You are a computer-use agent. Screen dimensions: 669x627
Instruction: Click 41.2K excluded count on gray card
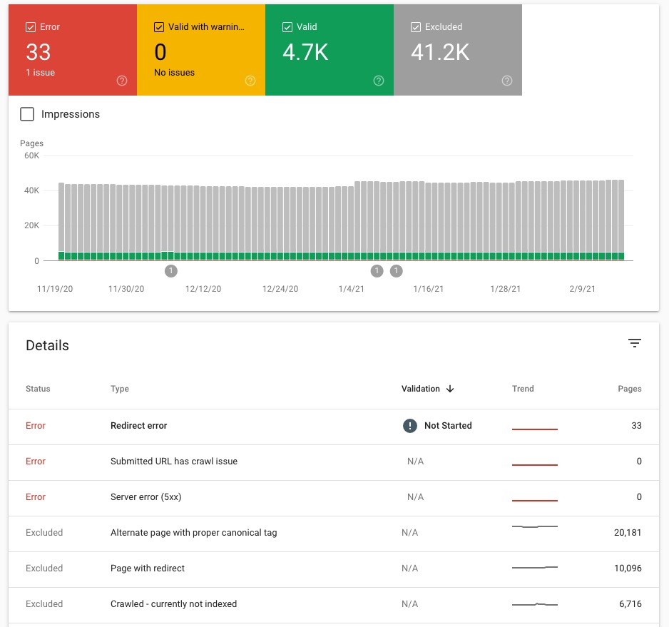coord(440,52)
